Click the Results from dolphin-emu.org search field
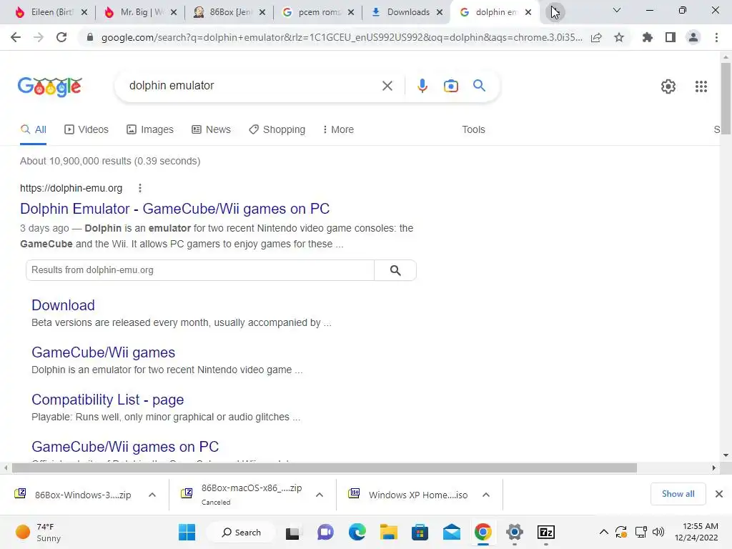The width and height of the screenshot is (732, 549). [x=200, y=270]
